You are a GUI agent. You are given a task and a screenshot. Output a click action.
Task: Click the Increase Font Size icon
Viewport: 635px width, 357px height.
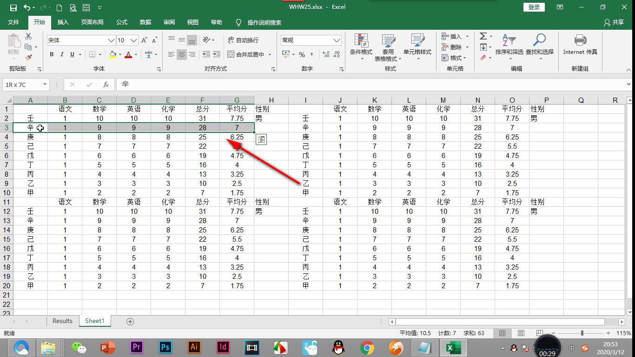pos(144,40)
